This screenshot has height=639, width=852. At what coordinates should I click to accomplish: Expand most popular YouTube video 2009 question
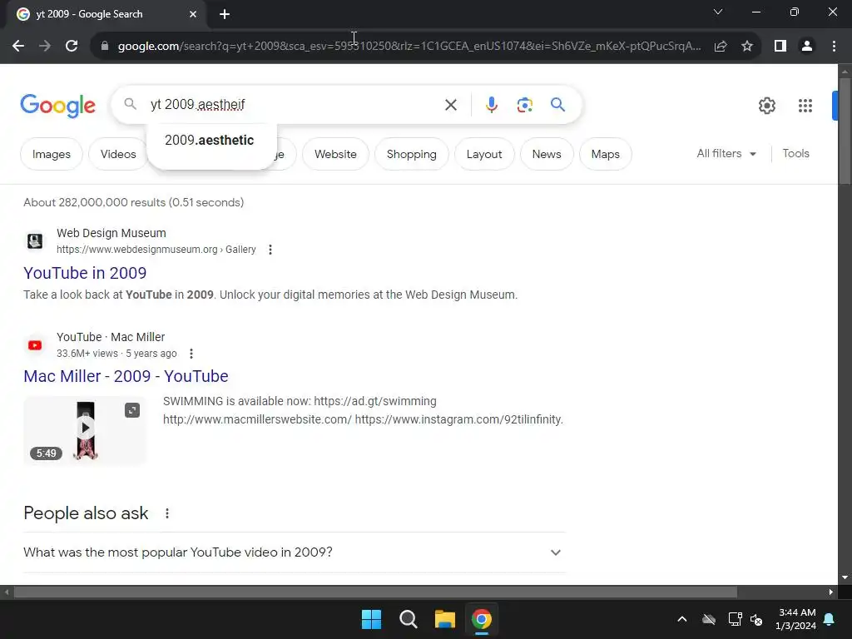pyautogui.click(x=294, y=552)
